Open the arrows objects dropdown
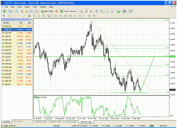 pyautogui.click(x=49, y=16)
